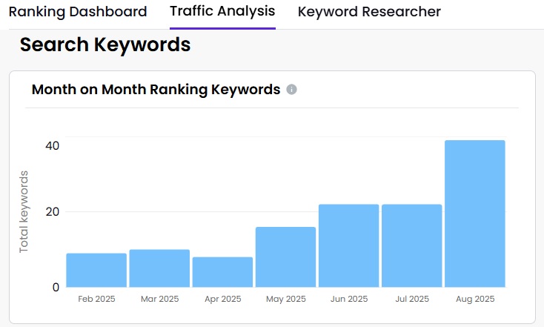
Task: Click the 40 value on y-axis
Action: tap(51, 145)
